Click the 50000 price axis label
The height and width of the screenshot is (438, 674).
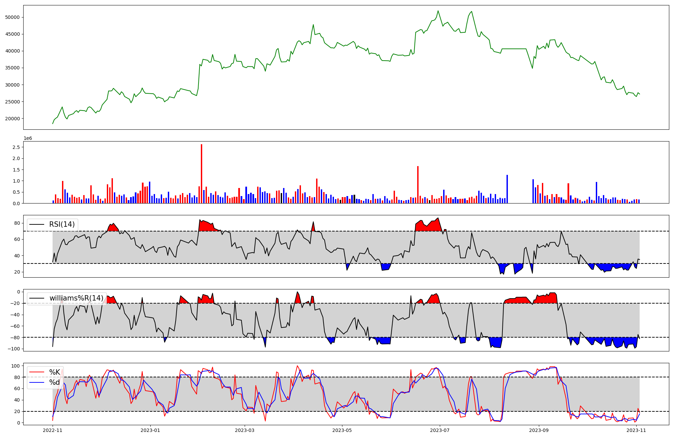point(12,17)
